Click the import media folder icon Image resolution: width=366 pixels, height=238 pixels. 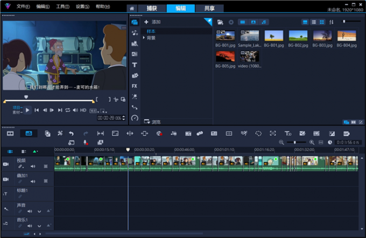point(220,22)
